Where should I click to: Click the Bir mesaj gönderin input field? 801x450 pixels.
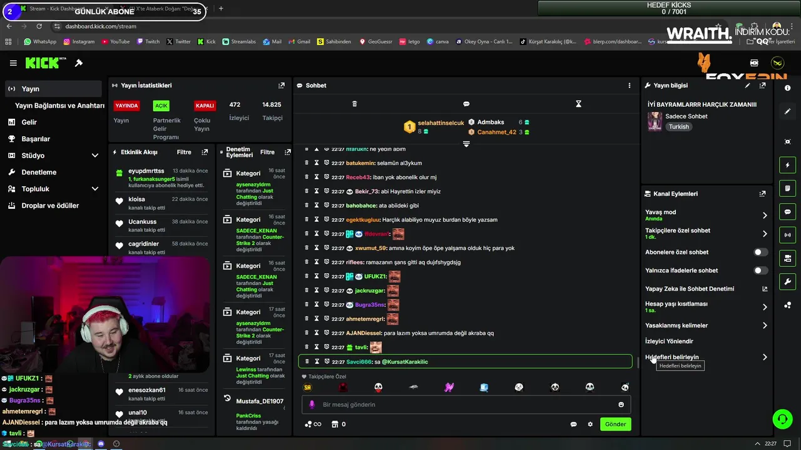point(466,404)
